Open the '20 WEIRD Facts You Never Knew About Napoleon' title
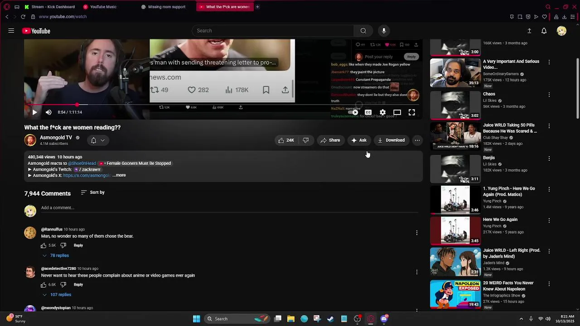 click(x=508, y=286)
